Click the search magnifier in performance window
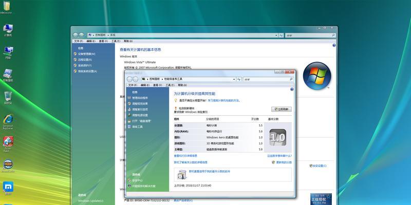This screenshot has height=205, width=411. point(291,79)
